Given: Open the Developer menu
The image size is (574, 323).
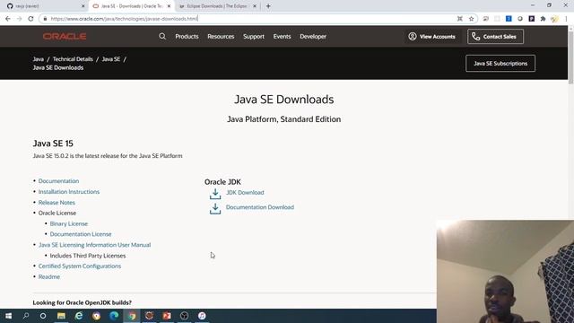Looking at the screenshot, I should click(313, 36).
